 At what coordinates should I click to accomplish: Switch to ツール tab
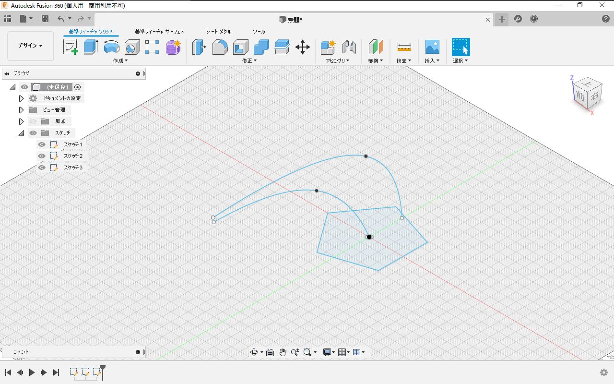[259, 32]
